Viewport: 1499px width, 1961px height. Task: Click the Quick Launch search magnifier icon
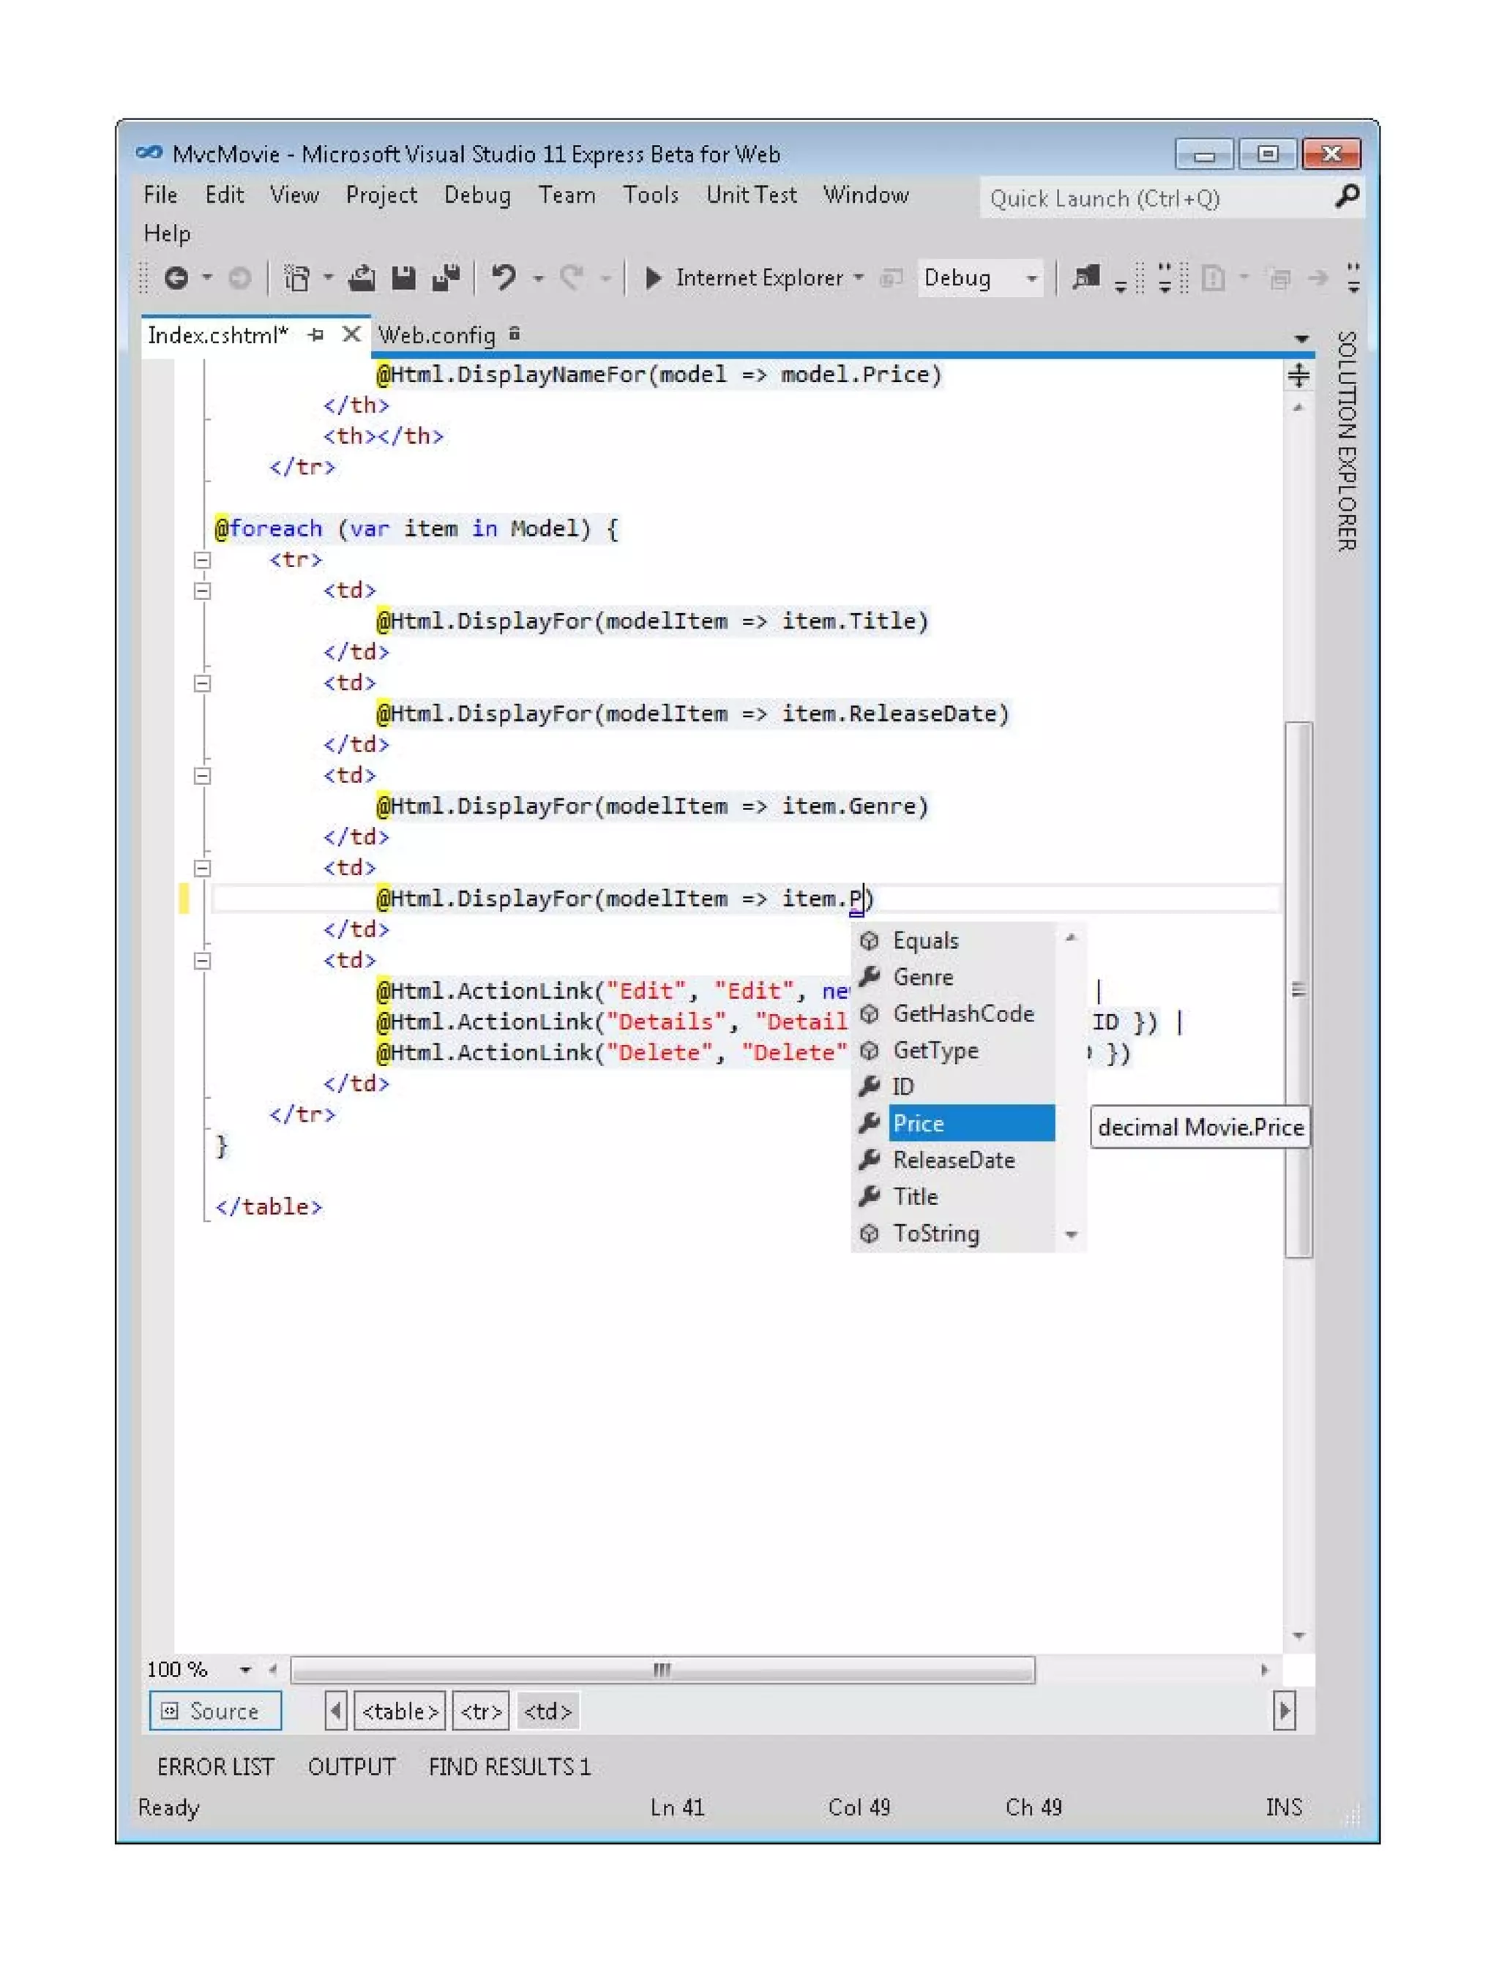pos(1348,196)
